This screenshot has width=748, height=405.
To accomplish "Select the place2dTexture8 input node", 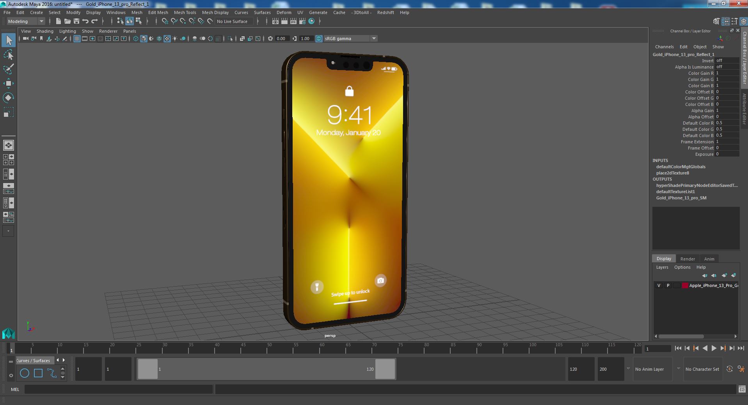I will tap(672, 173).
